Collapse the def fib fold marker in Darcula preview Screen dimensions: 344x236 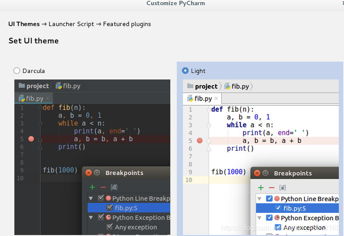(x=40, y=108)
